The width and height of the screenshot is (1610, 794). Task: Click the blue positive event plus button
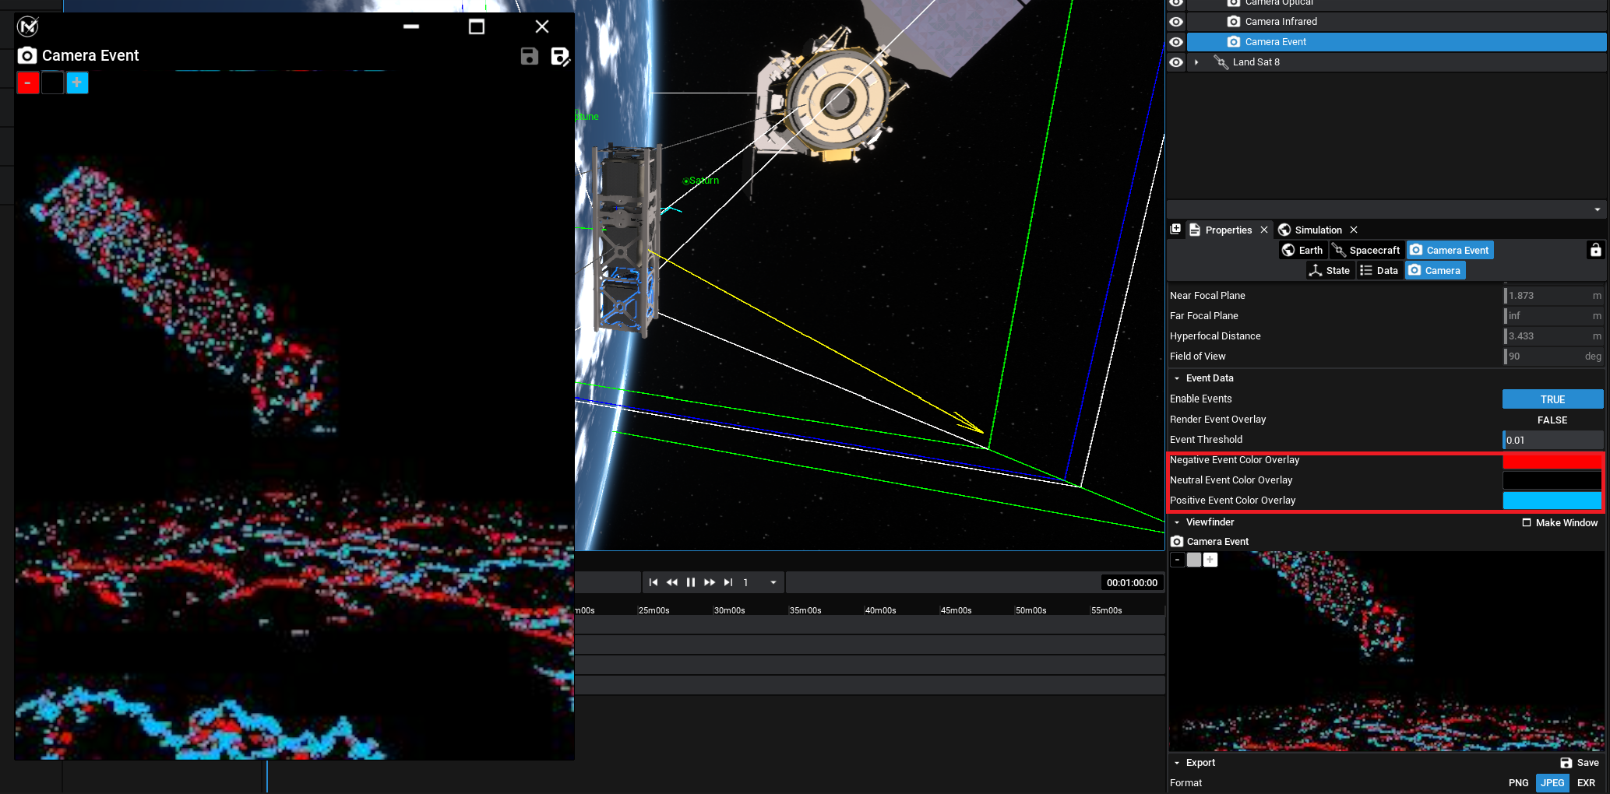click(x=77, y=83)
